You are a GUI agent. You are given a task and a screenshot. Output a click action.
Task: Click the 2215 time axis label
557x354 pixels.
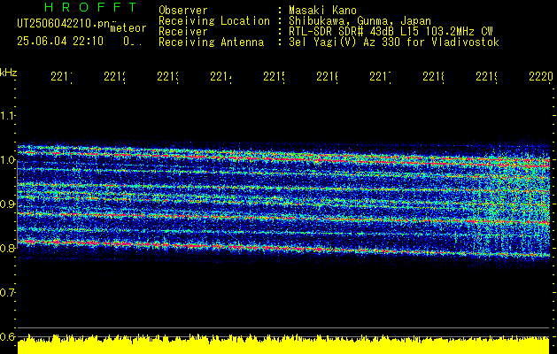click(275, 77)
